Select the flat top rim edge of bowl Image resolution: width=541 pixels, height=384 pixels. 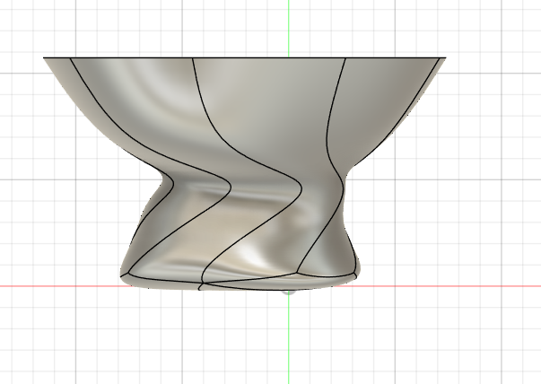(x=245, y=57)
